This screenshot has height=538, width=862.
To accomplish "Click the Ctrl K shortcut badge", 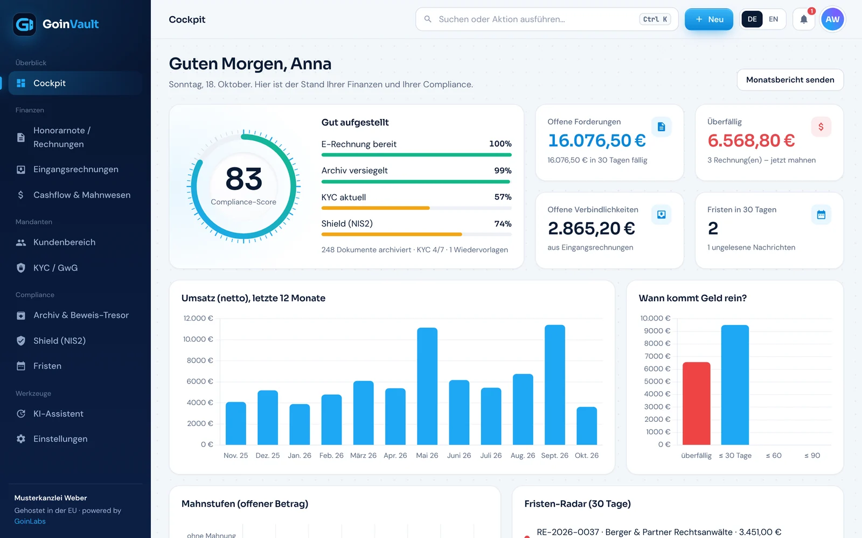I will click(x=655, y=19).
